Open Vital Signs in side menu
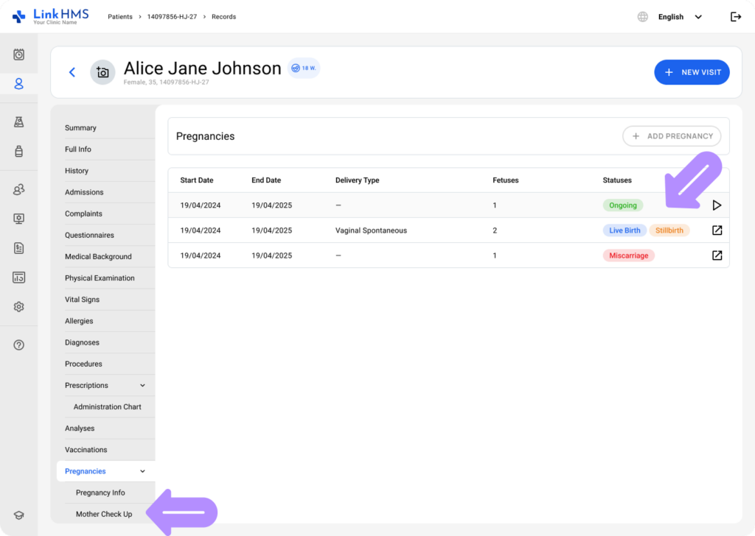The image size is (755, 536). click(82, 300)
